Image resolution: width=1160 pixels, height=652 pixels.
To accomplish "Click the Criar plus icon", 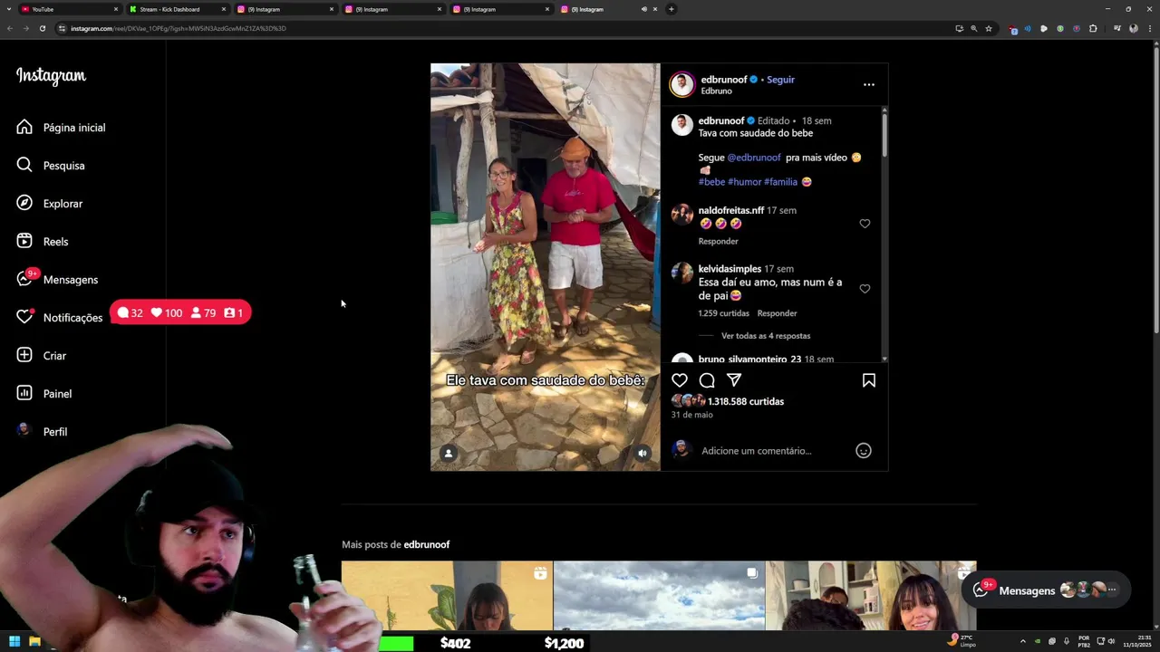I will pyautogui.click(x=24, y=356).
